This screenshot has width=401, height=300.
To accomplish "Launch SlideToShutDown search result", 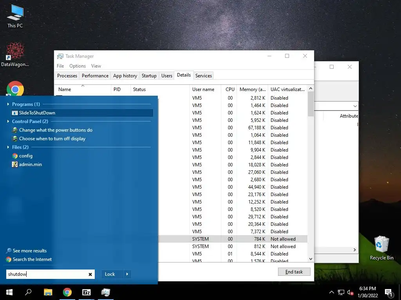I will 82,113.
